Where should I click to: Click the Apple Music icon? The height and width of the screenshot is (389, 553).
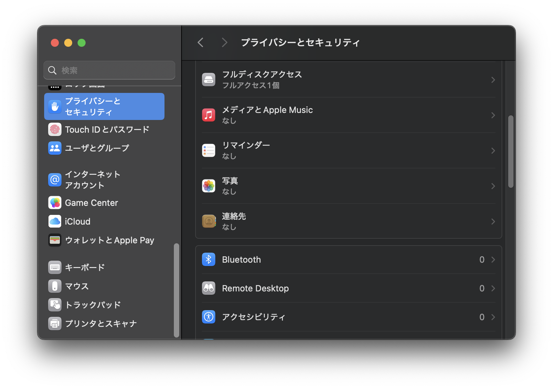point(208,115)
